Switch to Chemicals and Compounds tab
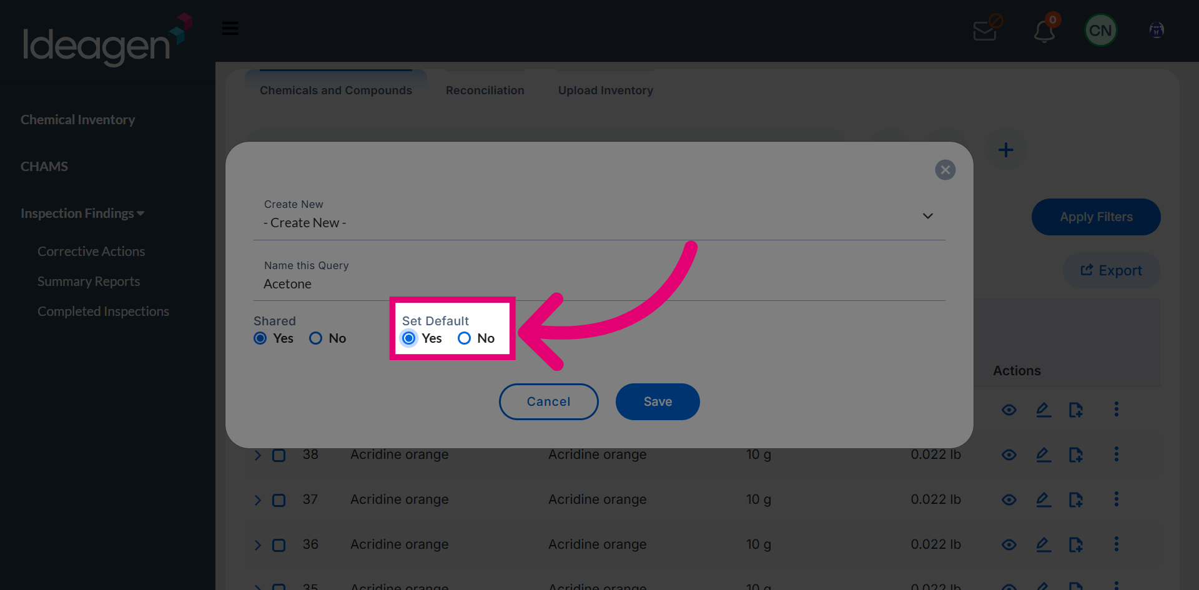The image size is (1199, 590). coord(336,90)
